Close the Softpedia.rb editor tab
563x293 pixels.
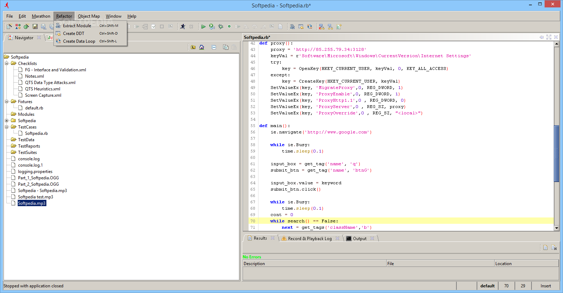(x=556, y=37)
